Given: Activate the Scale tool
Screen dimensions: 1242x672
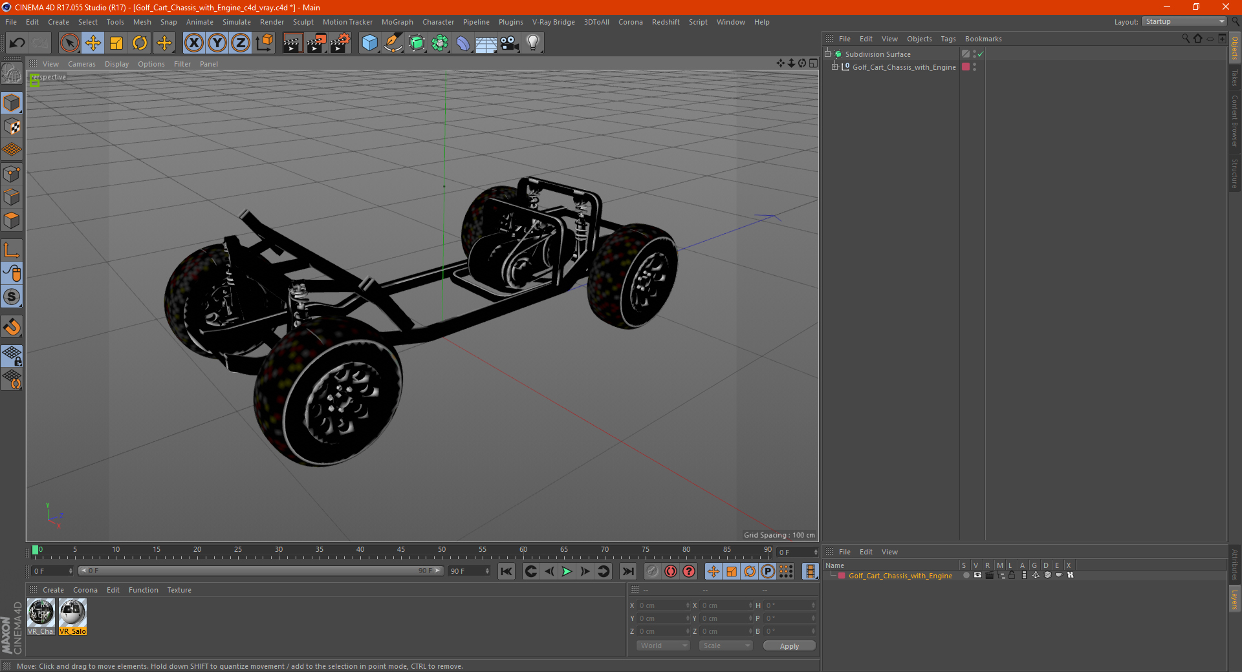Looking at the screenshot, I should 116,43.
